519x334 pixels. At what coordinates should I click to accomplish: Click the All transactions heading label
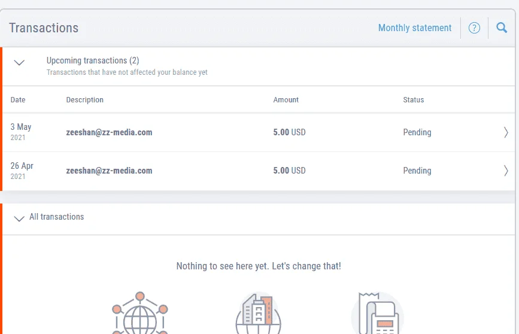pyautogui.click(x=57, y=217)
